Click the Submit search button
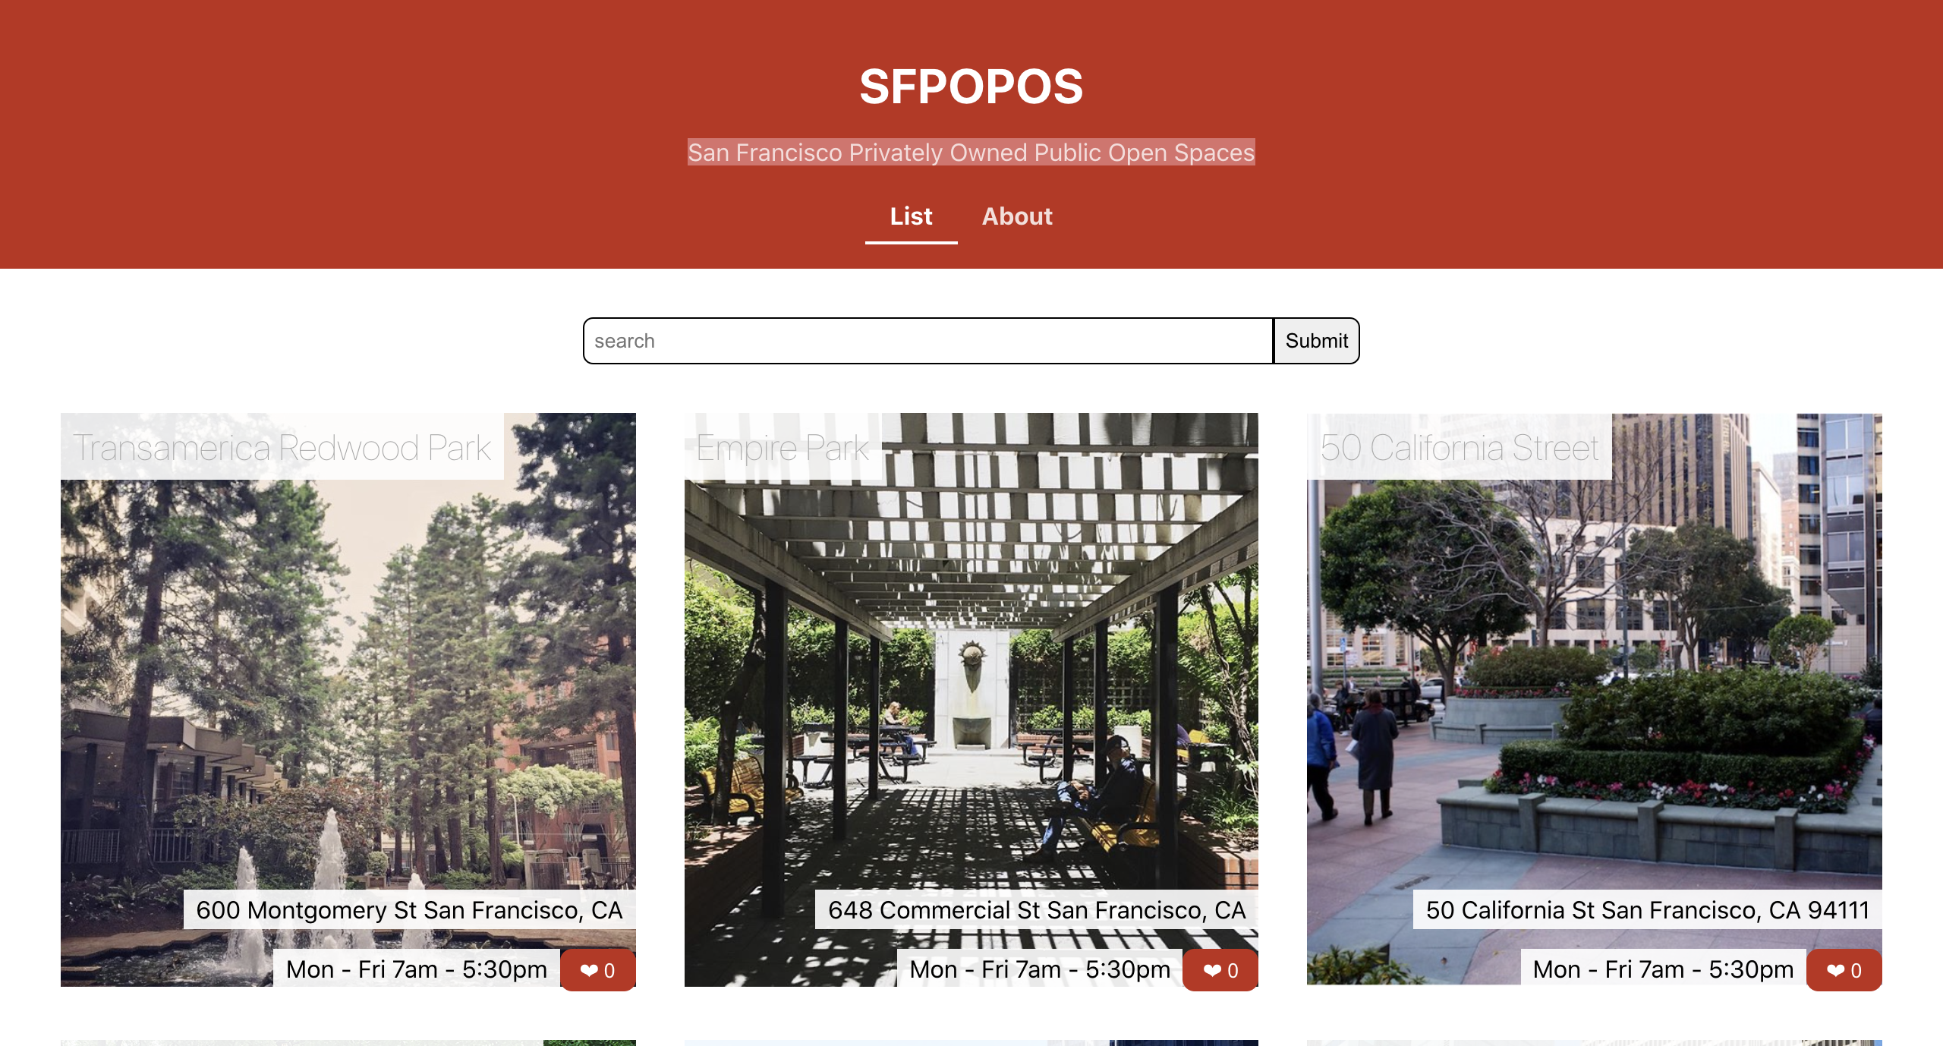Viewport: 1943px width, 1046px height. (x=1316, y=341)
